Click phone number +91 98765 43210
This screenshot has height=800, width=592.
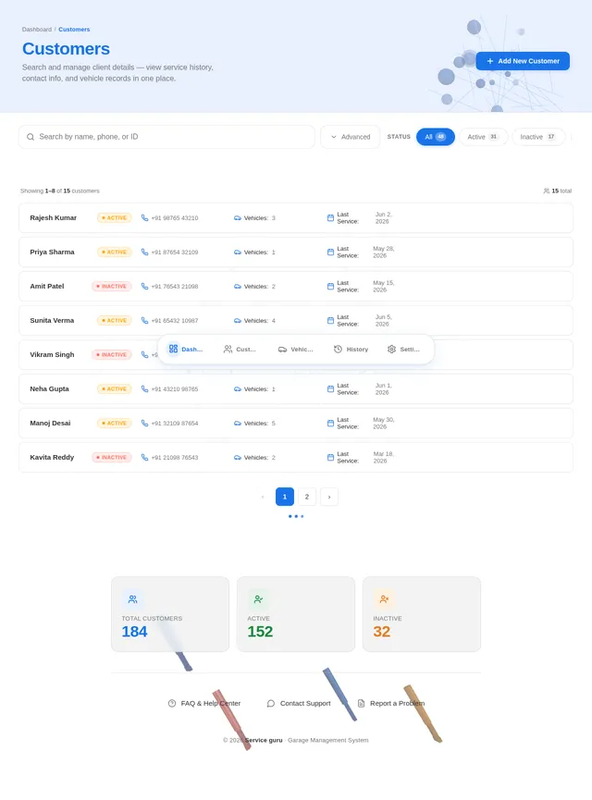click(x=175, y=218)
